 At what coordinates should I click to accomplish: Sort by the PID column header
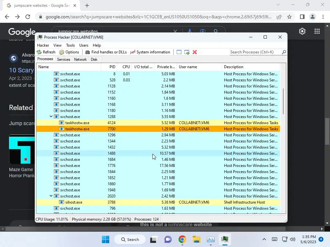[109, 67]
